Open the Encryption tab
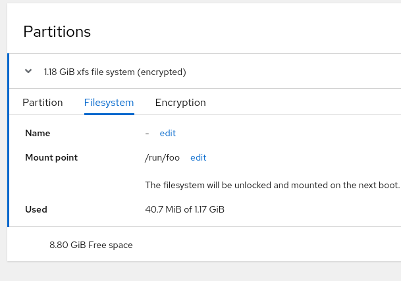 click(x=180, y=103)
